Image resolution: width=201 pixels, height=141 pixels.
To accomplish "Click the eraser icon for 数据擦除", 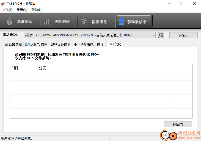I will click(x=84, y=21).
